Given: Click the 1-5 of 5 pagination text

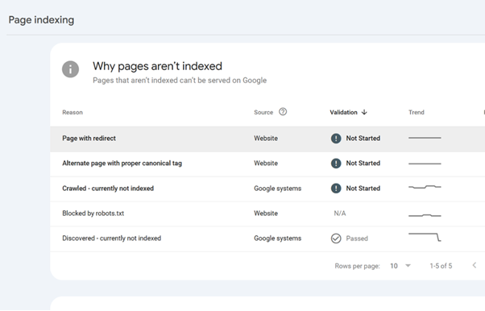Looking at the screenshot, I should coord(441,266).
